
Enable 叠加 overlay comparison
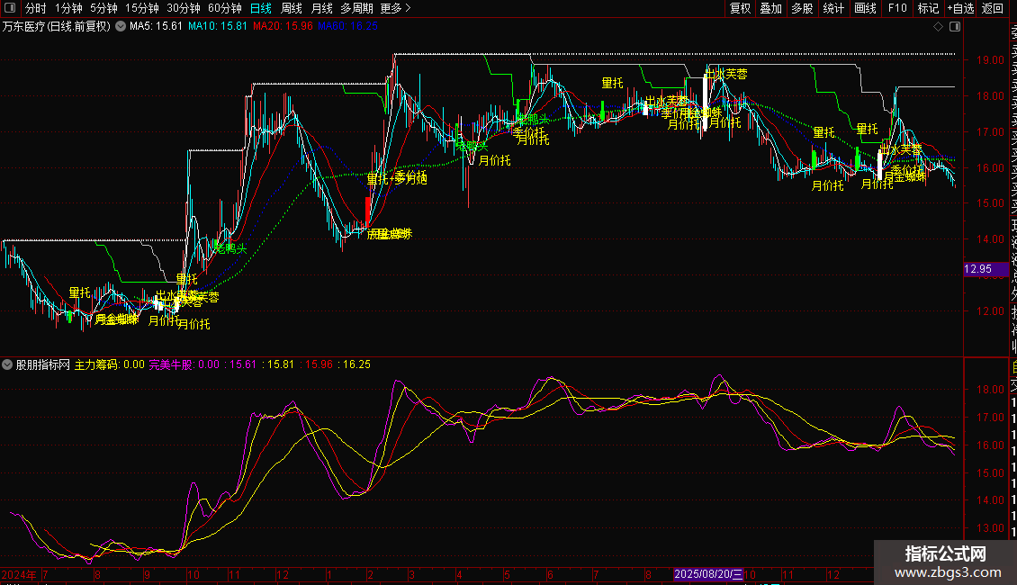pyautogui.click(x=770, y=8)
